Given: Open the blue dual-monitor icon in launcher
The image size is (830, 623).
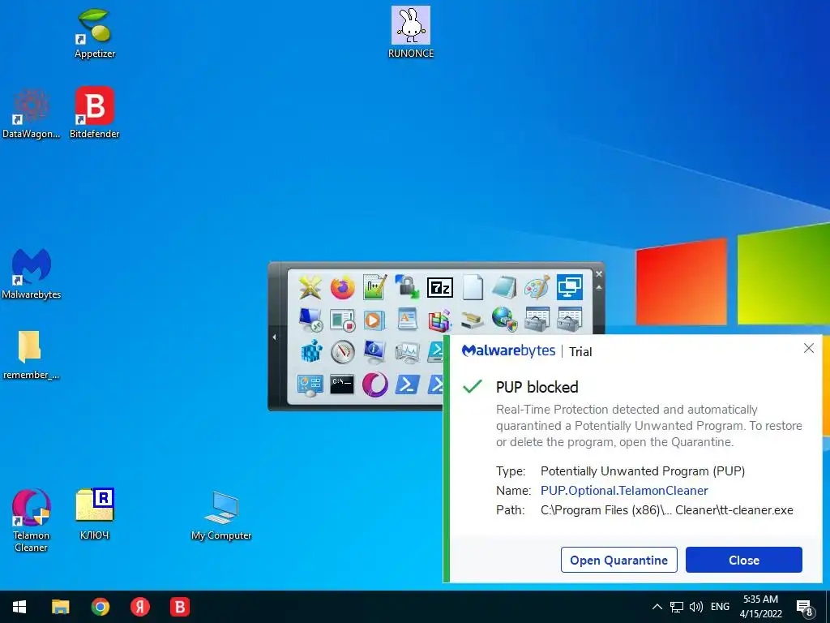Looking at the screenshot, I should tap(570, 288).
